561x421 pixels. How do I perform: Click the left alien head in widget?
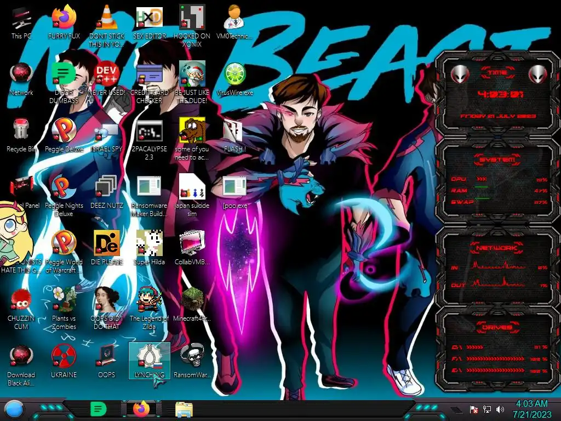[460, 75]
